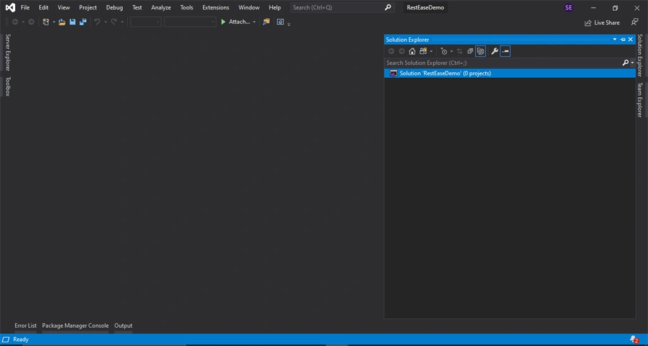Click the Collapse All icon in Solution Explorer

click(x=470, y=51)
